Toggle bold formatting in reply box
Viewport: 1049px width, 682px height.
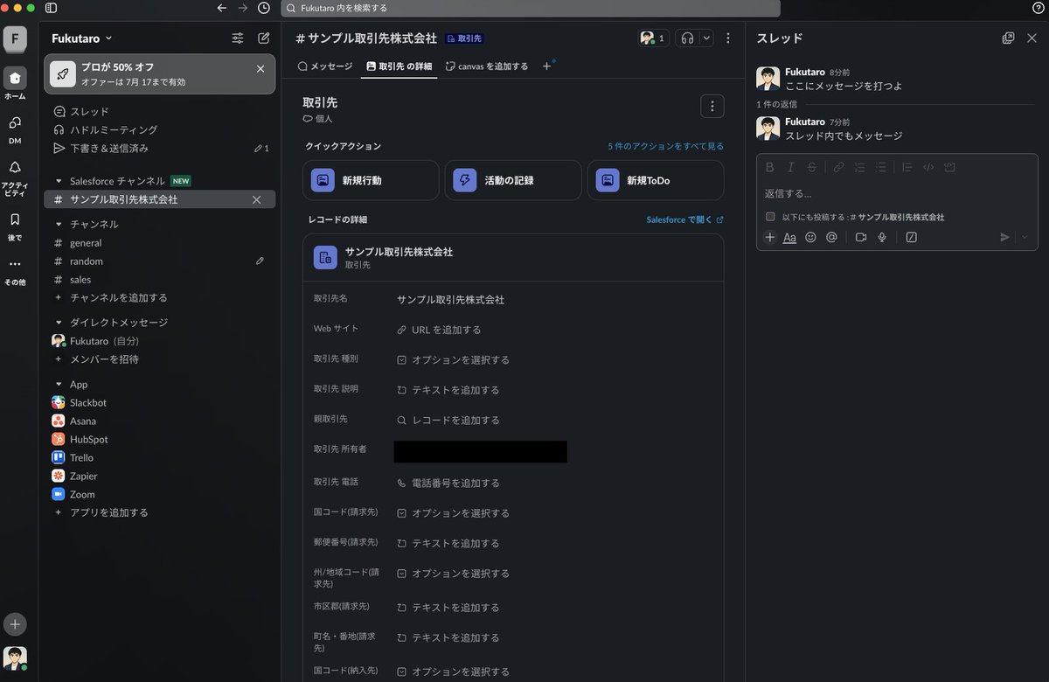pyautogui.click(x=769, y=167)
